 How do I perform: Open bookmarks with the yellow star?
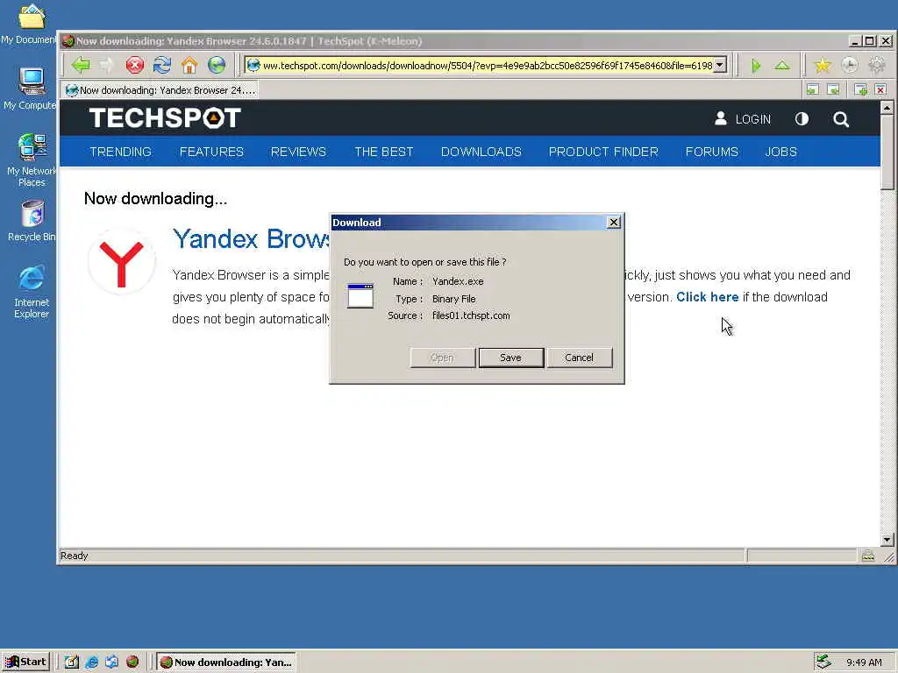click(x=823, y=65)
